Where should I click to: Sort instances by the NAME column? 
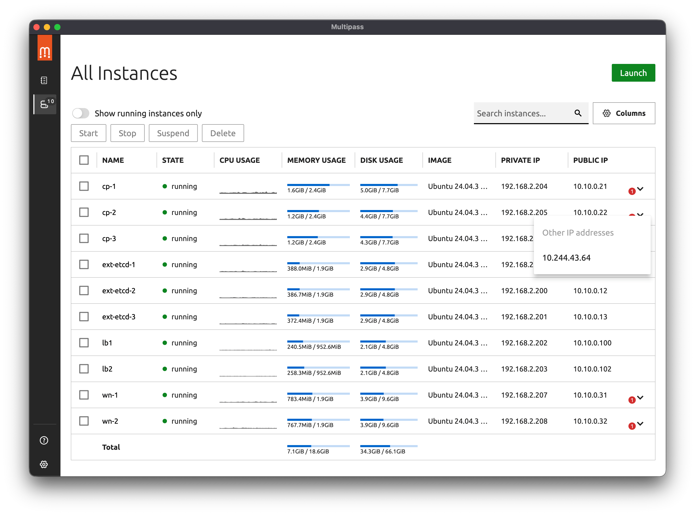tap(113, 160)
